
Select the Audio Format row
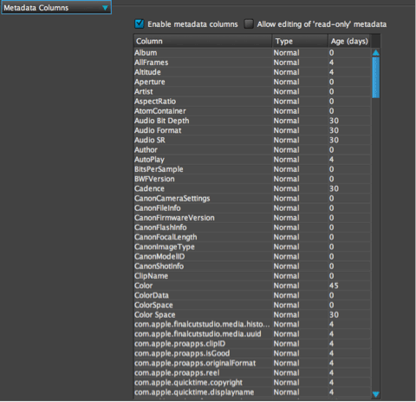[252, 130]
